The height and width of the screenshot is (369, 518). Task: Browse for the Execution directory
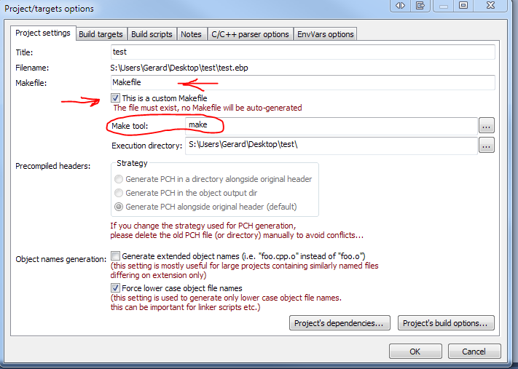point(486,146)
